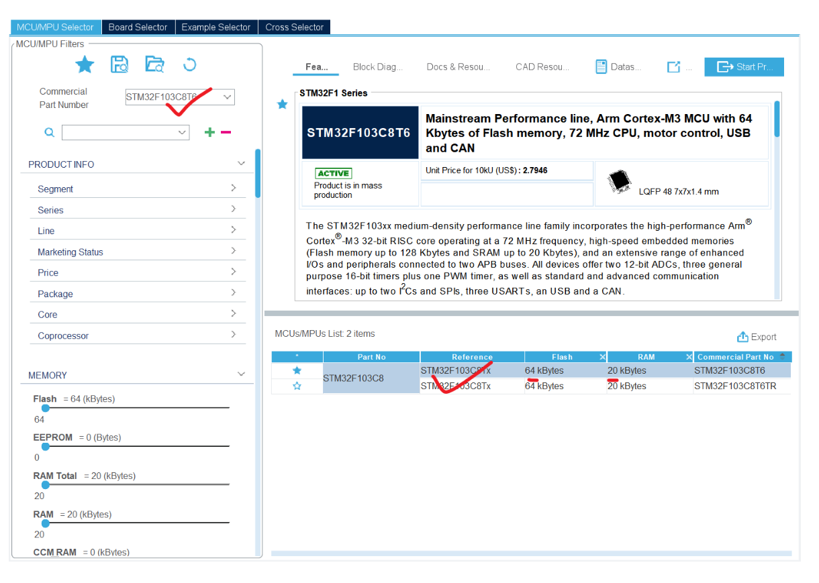Click the MCUs/MPUs List: 2 items label
Viewport: 819px width, 583px height.
click(325, 333)
